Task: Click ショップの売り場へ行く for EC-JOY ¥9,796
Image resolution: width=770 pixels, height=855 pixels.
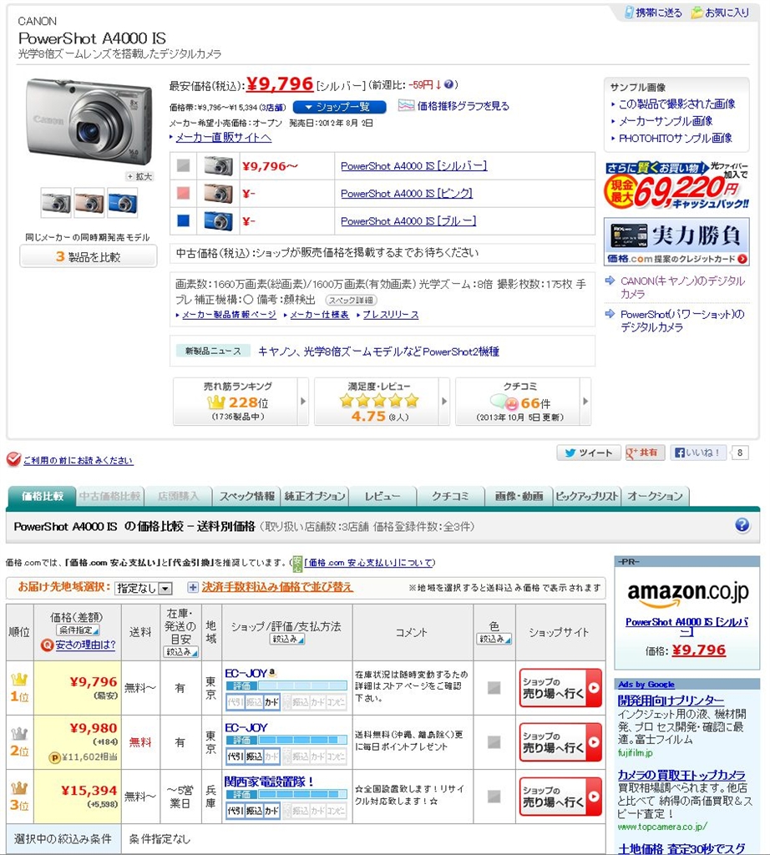Action: [x=560, y=688]
